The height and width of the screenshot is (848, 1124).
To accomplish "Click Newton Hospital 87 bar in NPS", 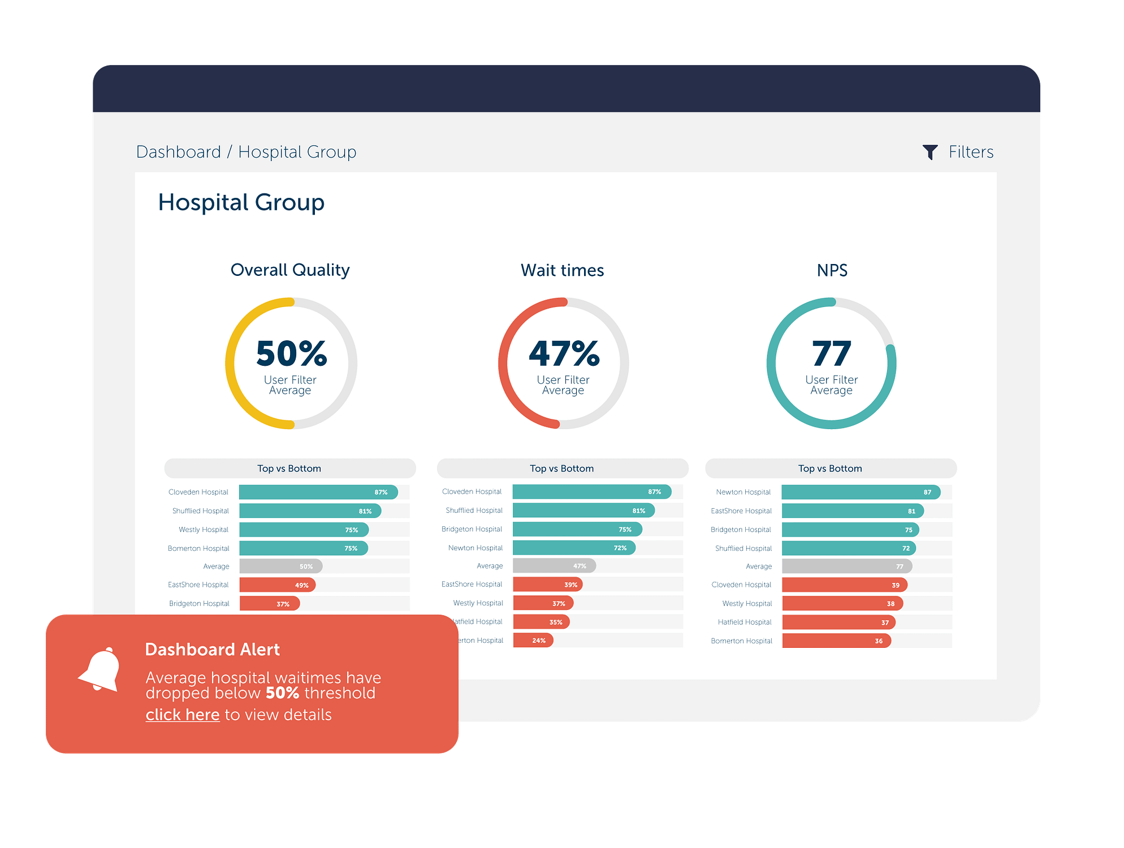I will click(x=860, y=492).
